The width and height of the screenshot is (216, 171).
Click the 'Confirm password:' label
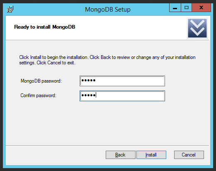click(39, 95)
